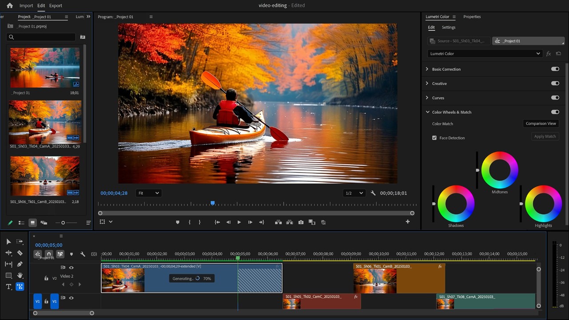Viewport: 569px width, 320px height.
Task: Open the Fit zoom level dropdown
Action: (148, 193)
